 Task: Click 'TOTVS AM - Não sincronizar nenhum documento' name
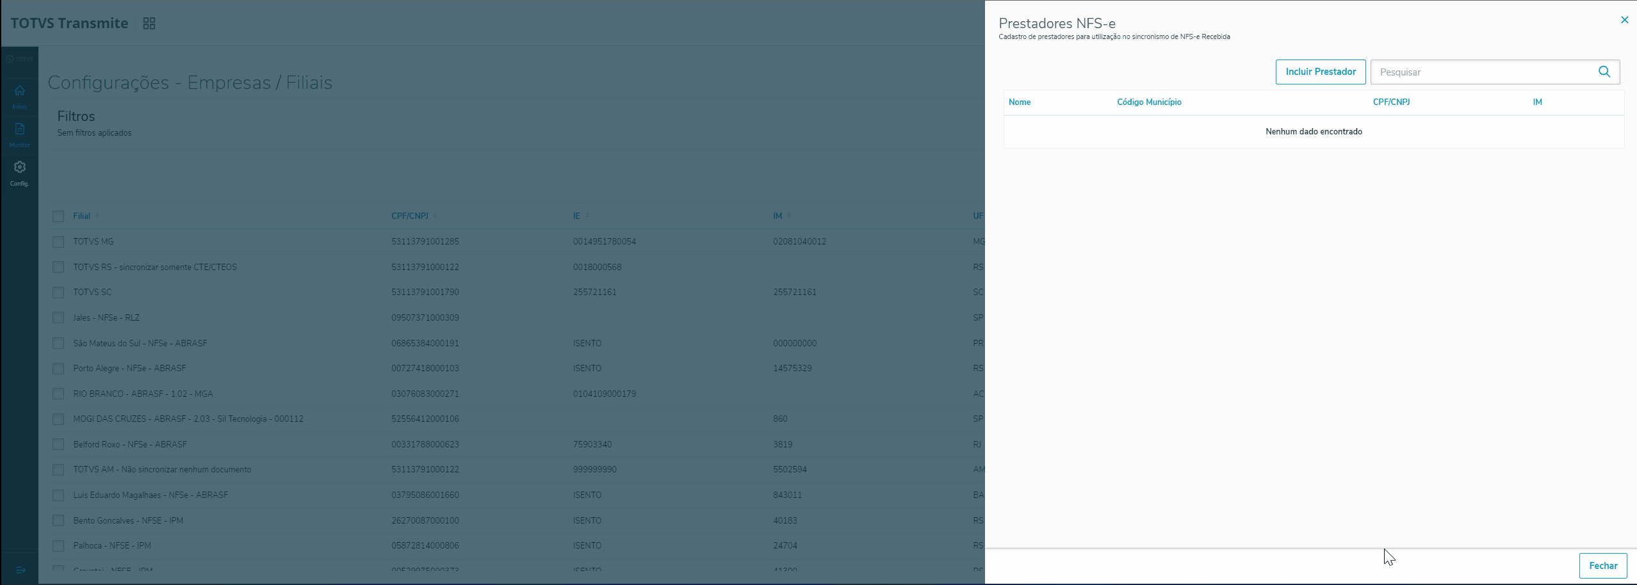click(x=162, y=469)
